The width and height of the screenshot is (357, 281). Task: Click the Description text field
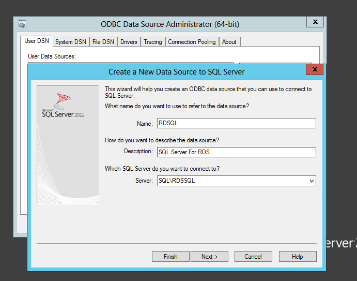pyautogui.click(x=237, y=152)
